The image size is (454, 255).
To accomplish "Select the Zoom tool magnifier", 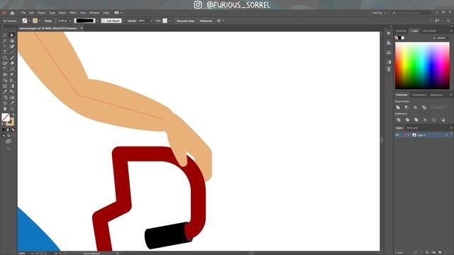I will (12, 108).
